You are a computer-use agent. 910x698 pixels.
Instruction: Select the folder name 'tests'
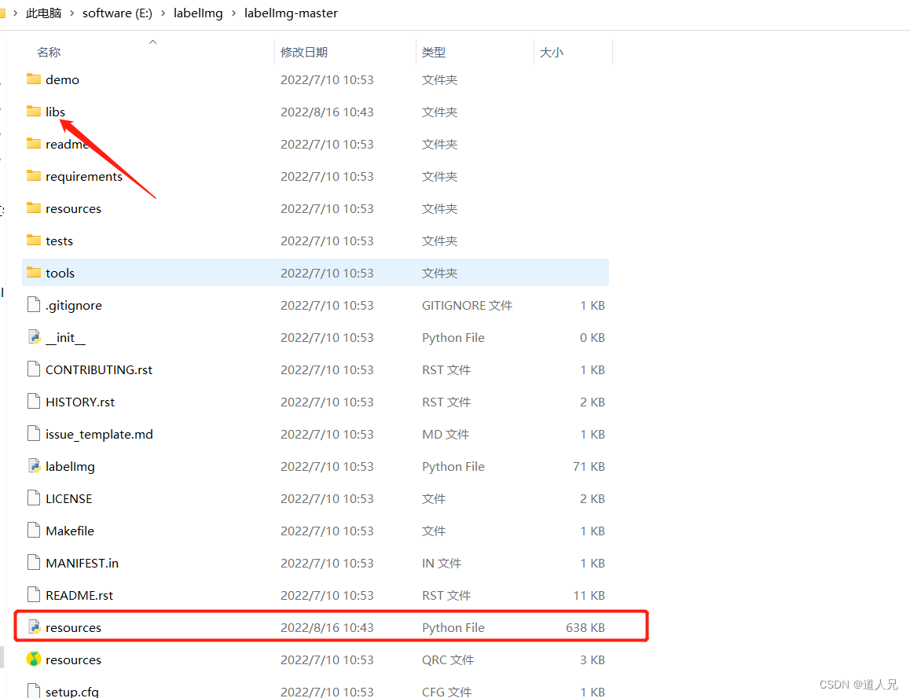point(59,241)
